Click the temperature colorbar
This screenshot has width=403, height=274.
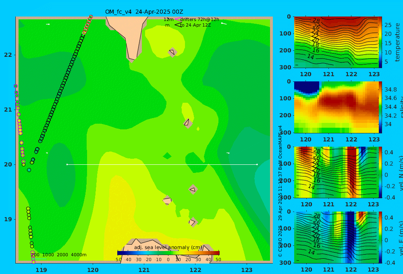point(380,42)
